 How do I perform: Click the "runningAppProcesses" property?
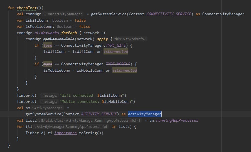(x=177, y=121)
